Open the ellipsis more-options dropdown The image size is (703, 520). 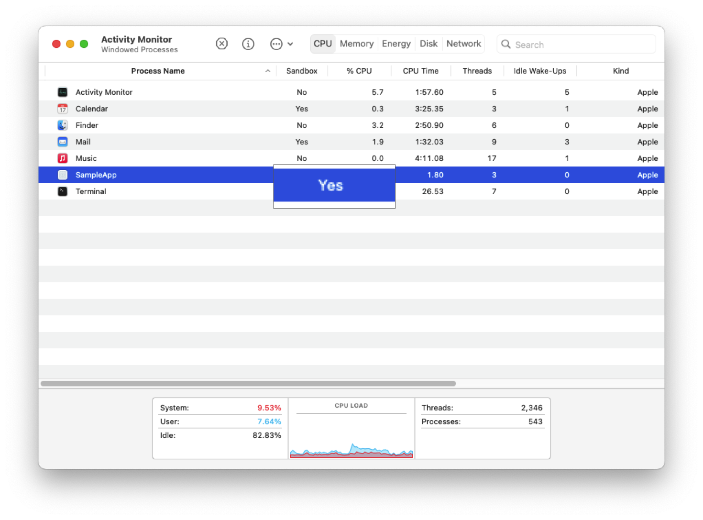(281, 44)
